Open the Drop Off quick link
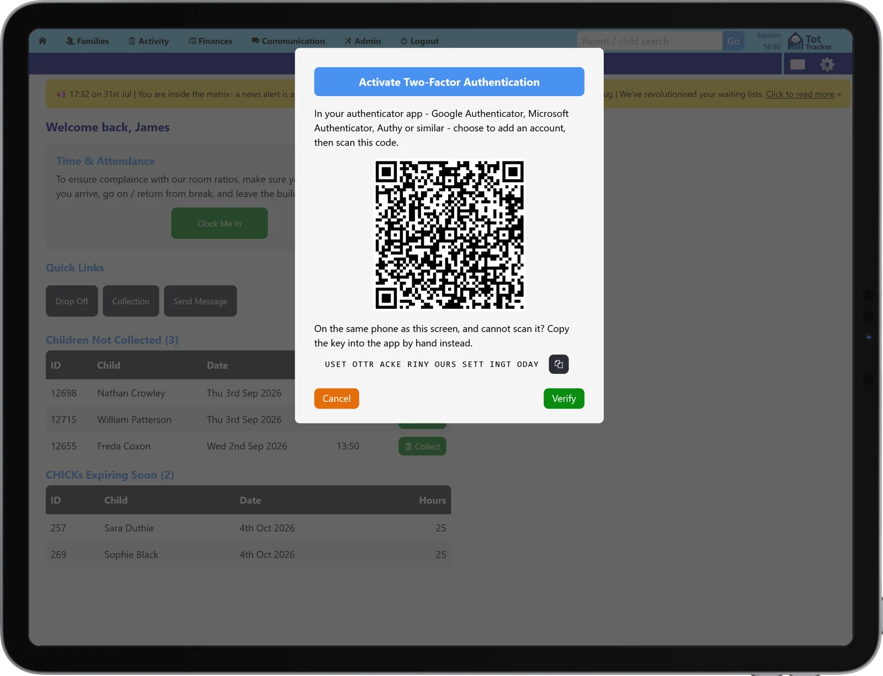This screenshot has height=676, width=883. pyautogui.click(x=72, y=301)
